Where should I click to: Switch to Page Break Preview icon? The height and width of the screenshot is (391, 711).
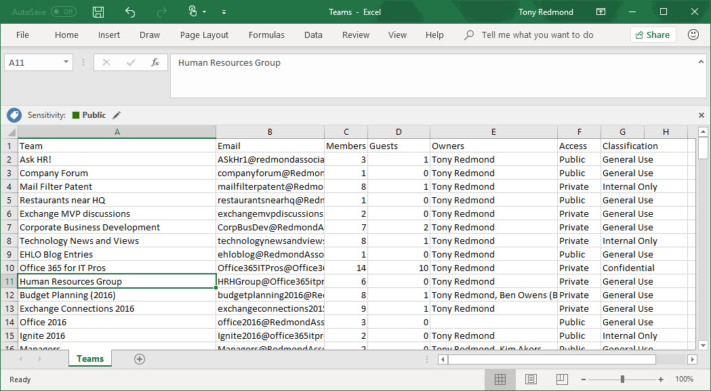point(561,379)
